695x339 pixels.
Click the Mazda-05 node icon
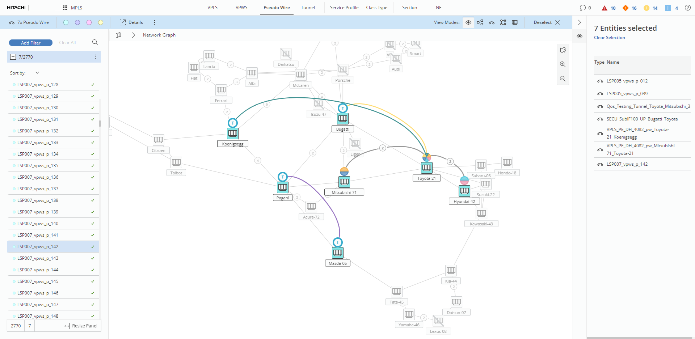pyautogui.click(x=338, y=253)
